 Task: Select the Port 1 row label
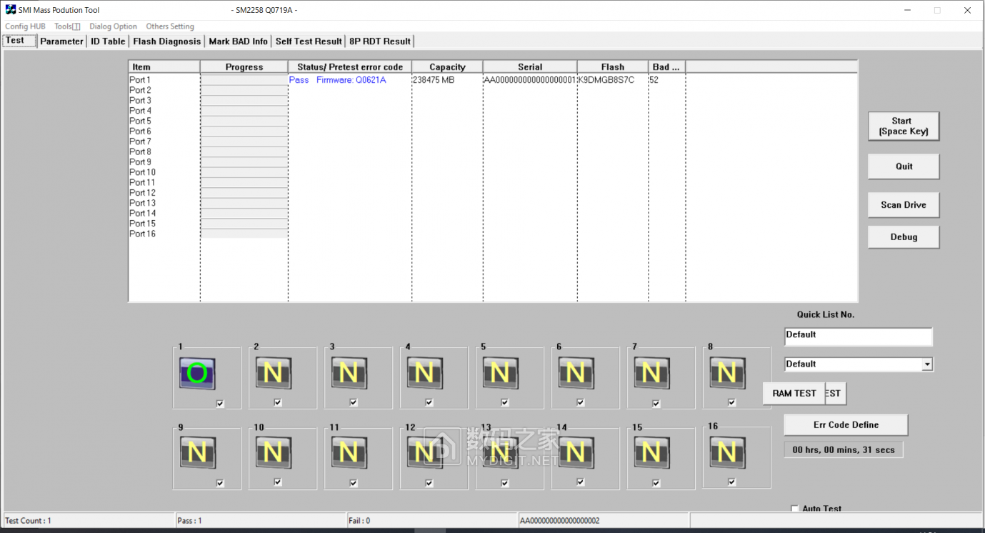point(140,80)
